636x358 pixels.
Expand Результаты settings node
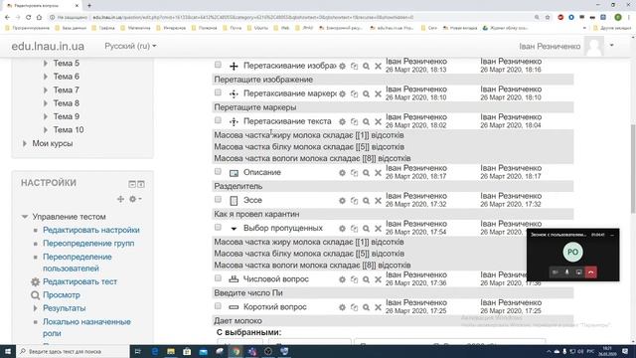click(36, 308)
